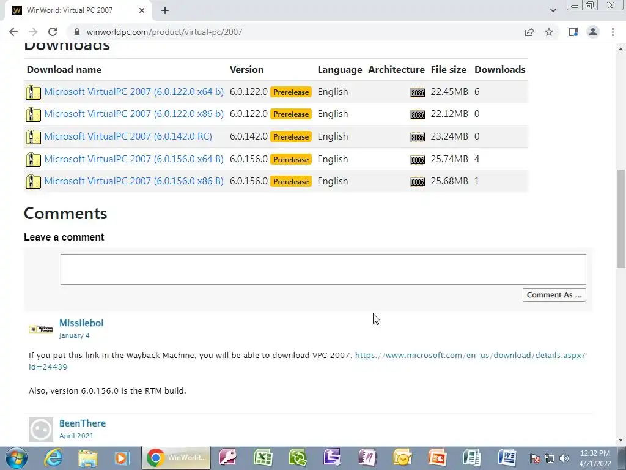Open the Chrome three-dot menu
The image size is (626, 470).
coord(613,32)
